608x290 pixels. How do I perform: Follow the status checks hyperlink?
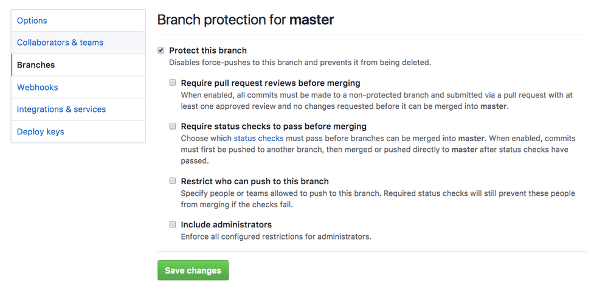click(258, 139)
